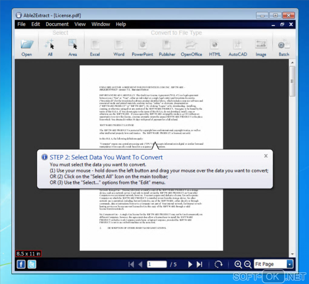This screenshot has width=309, height=284.
Task: Jump to the last page
Action: (199, 264)
